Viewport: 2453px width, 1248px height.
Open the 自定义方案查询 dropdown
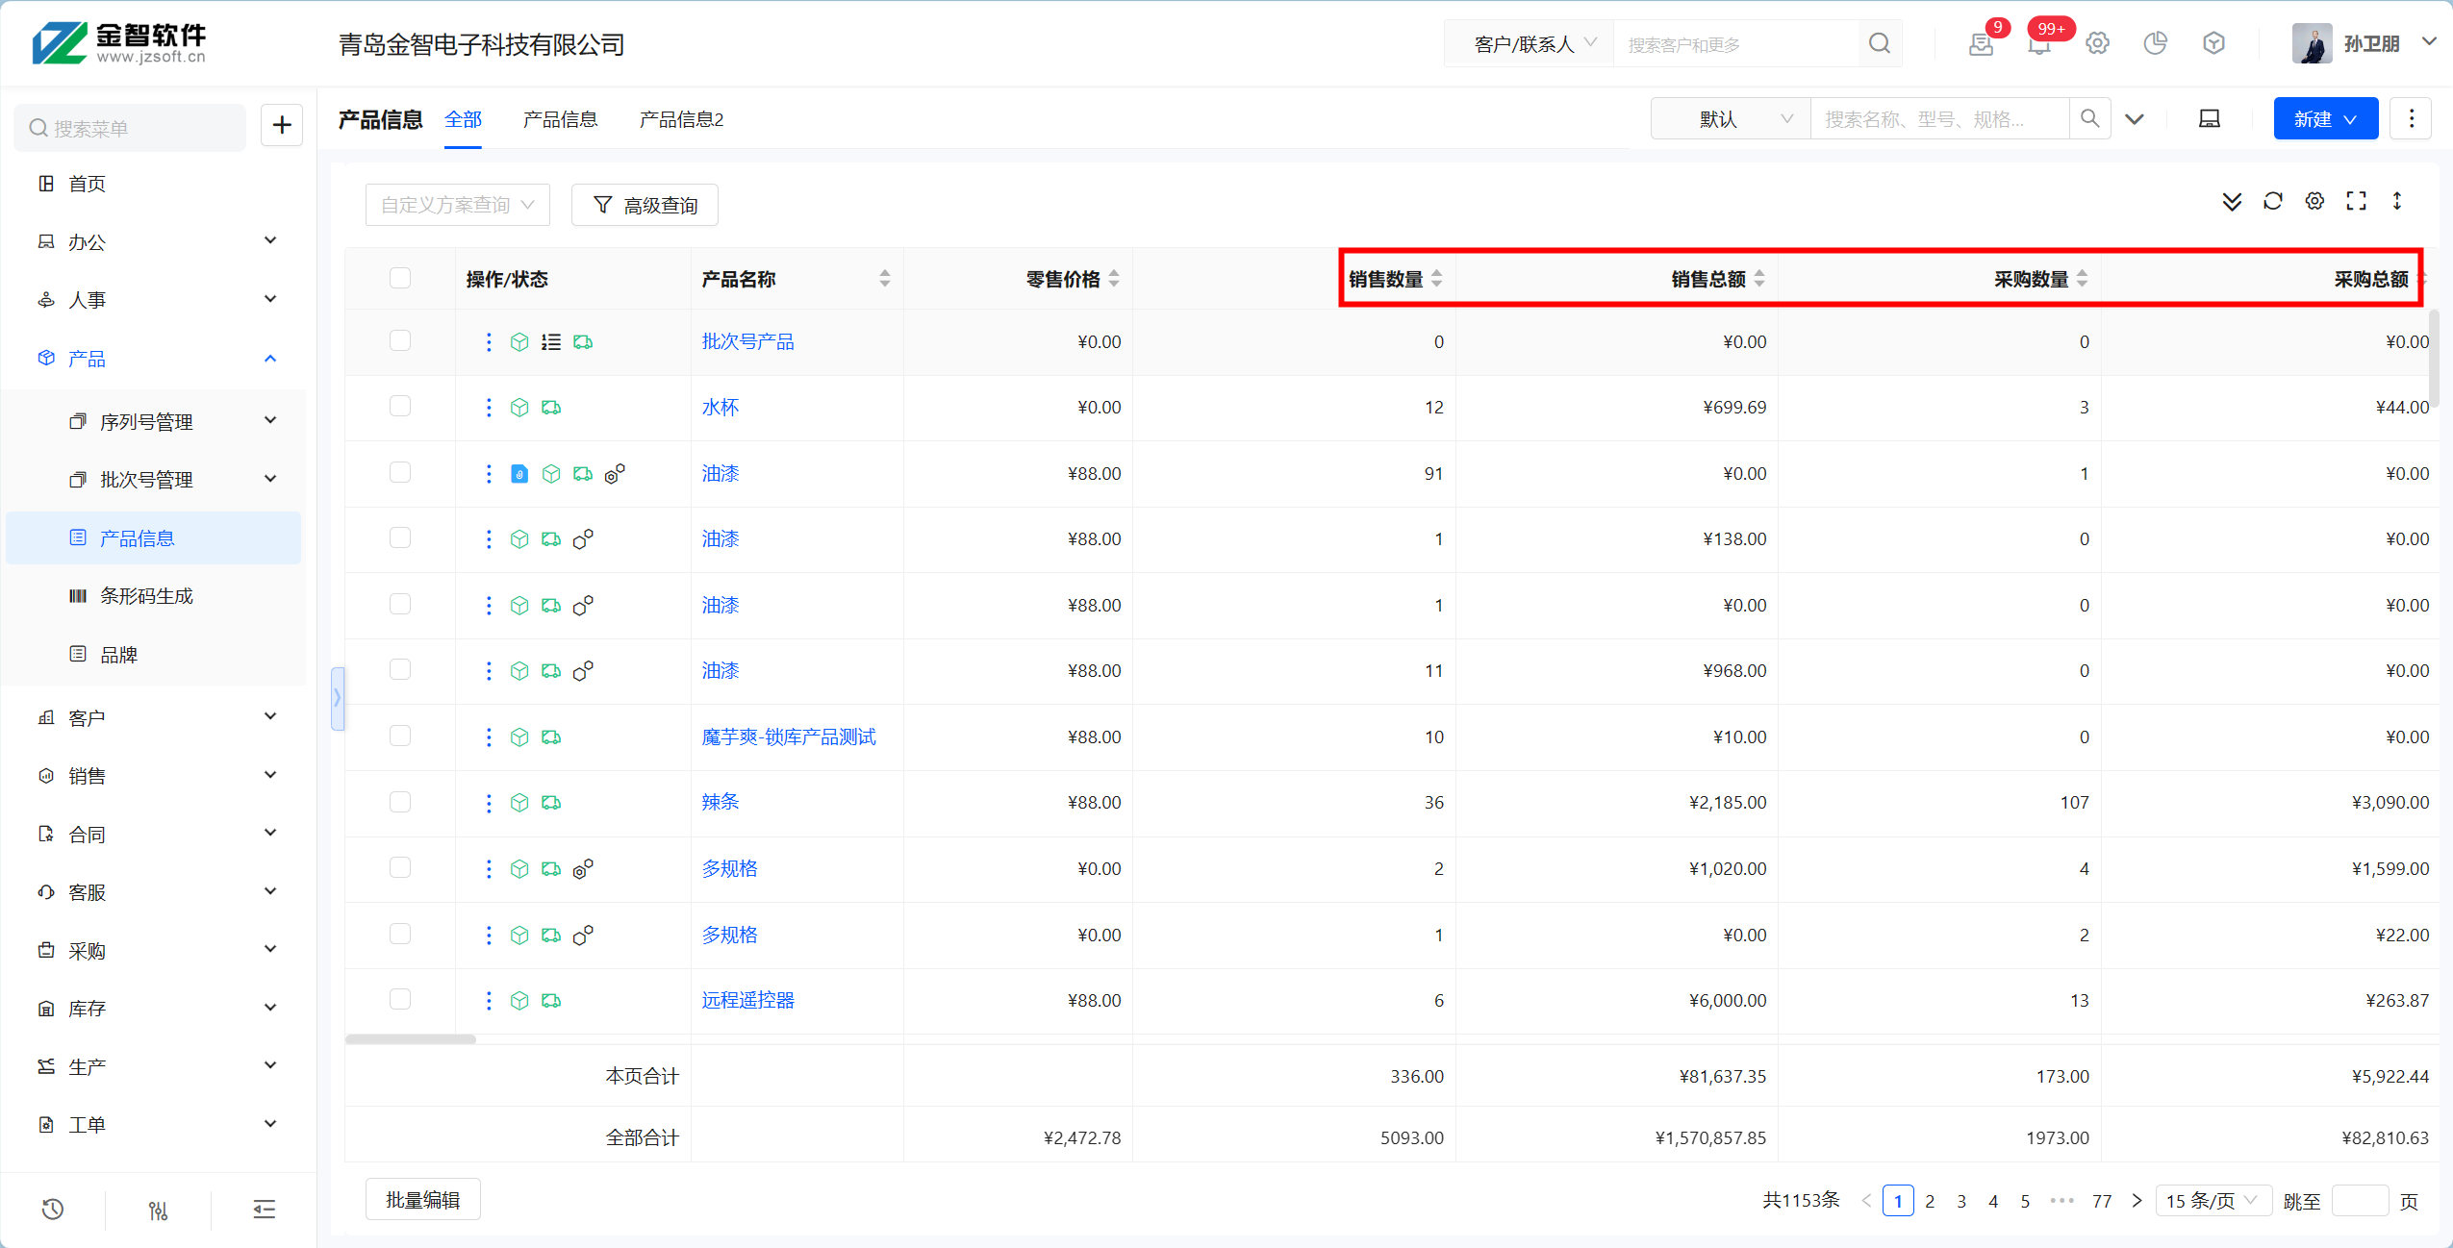click(x=457, y=205)
